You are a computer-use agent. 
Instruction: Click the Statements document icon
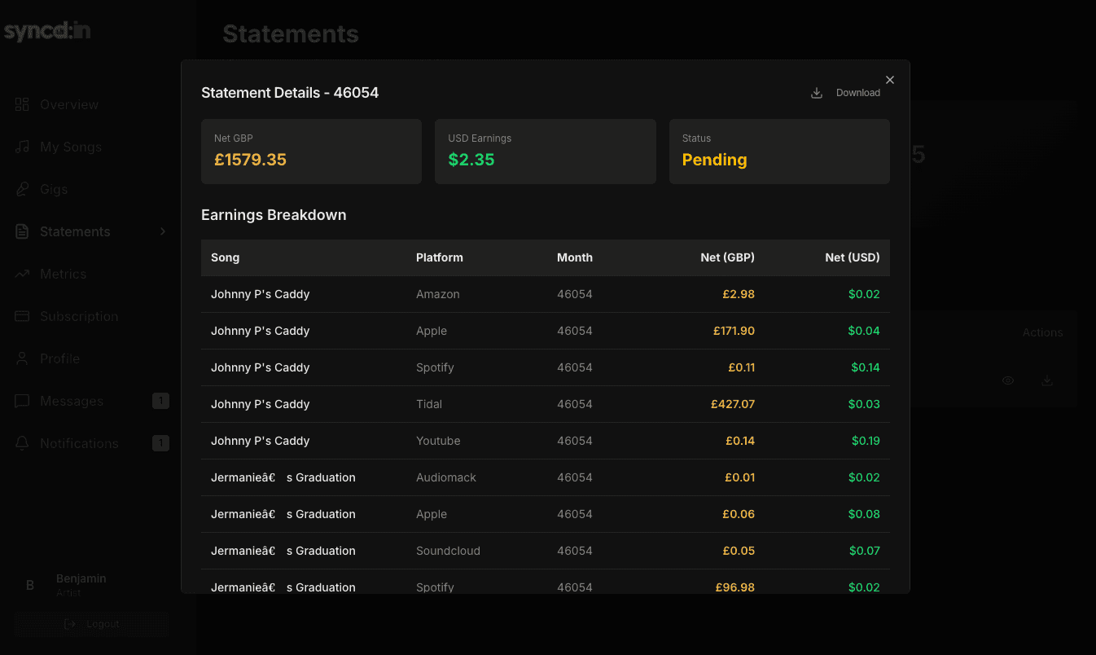tap(22, 231)
